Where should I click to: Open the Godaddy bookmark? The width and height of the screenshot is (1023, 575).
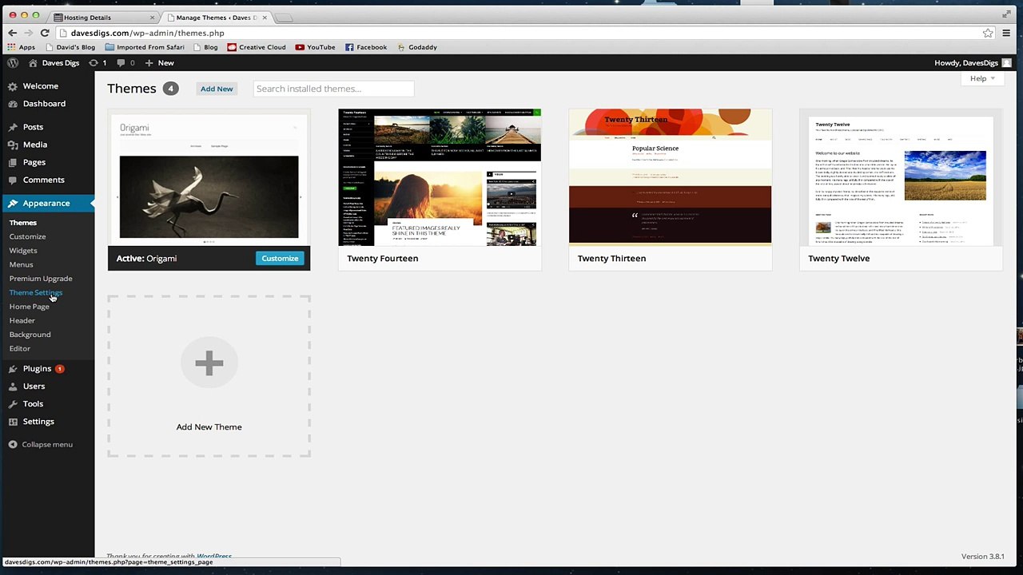point(417,47)
